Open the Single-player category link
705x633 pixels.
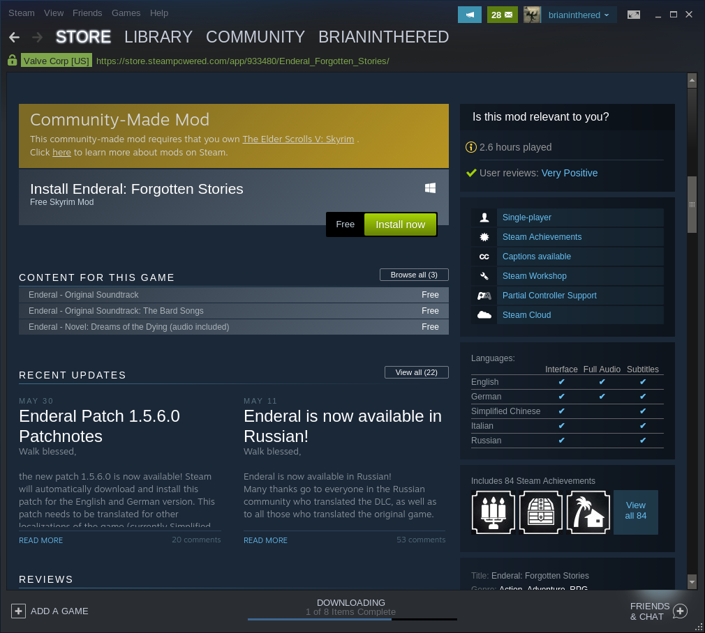(x=527, y=218)
